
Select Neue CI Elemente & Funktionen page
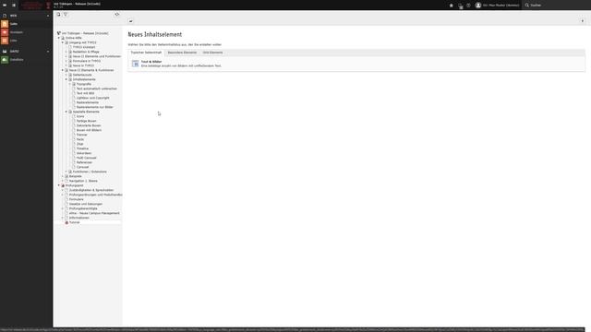91,70
